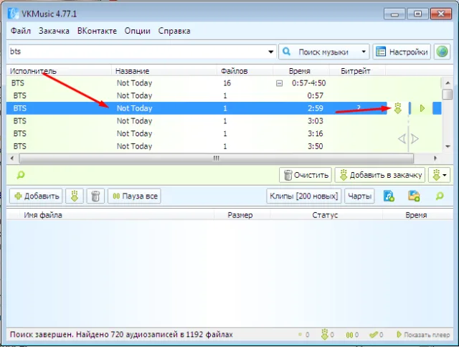Click the Очистить button

pos(306,175)
